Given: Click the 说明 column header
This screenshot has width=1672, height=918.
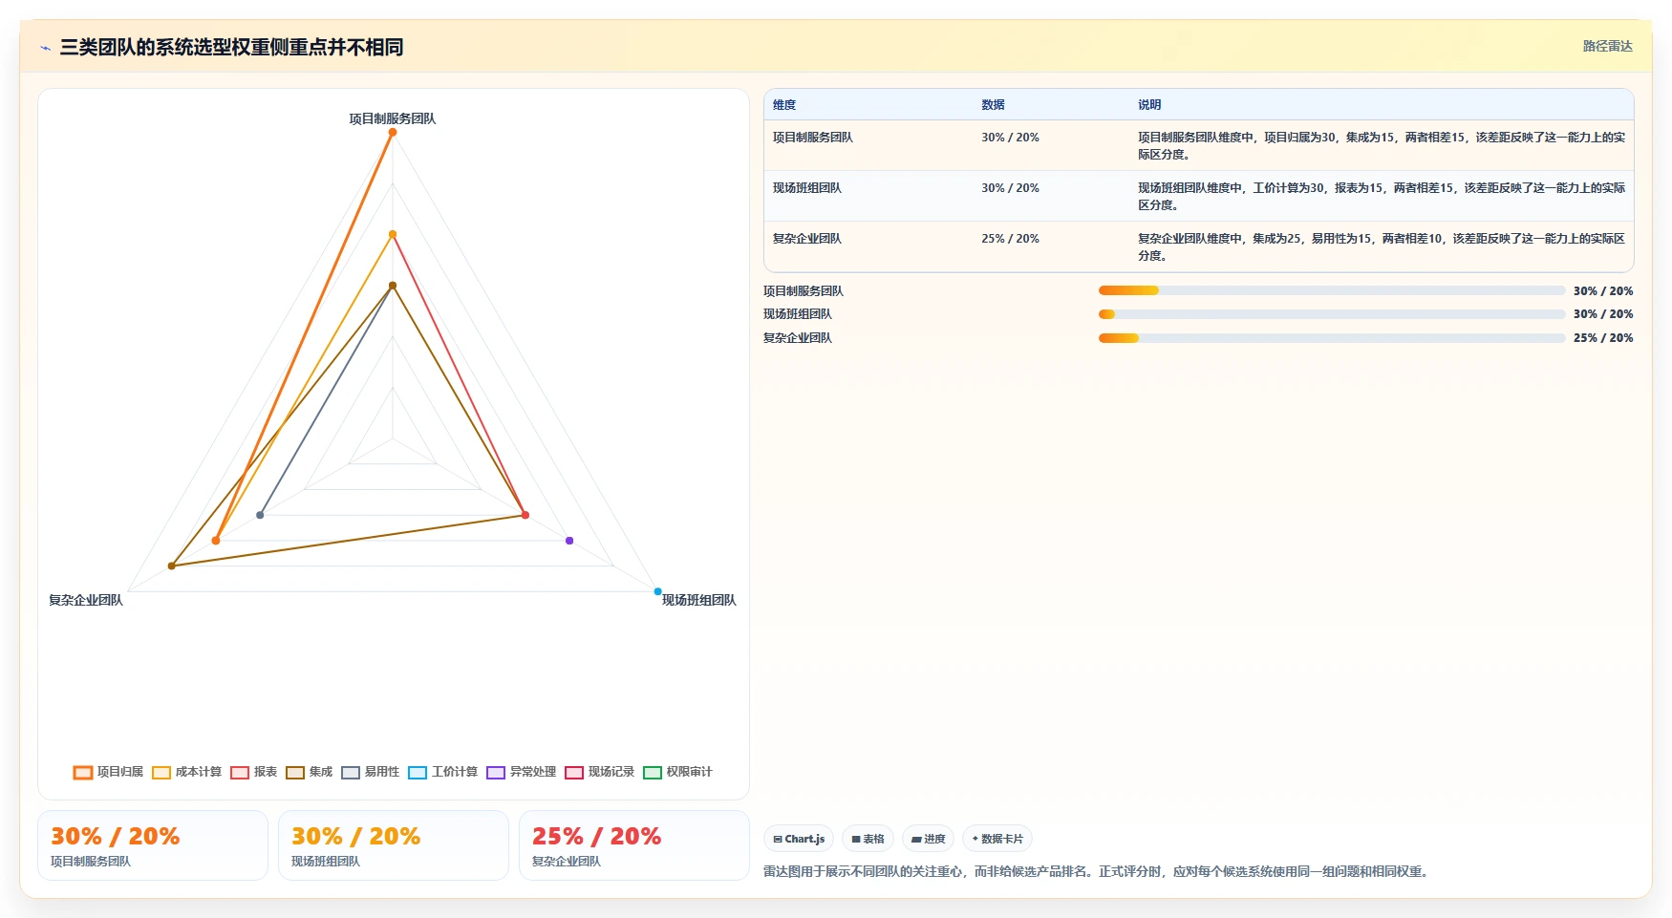Looking at the screenshot, I should coord(1149,105).
